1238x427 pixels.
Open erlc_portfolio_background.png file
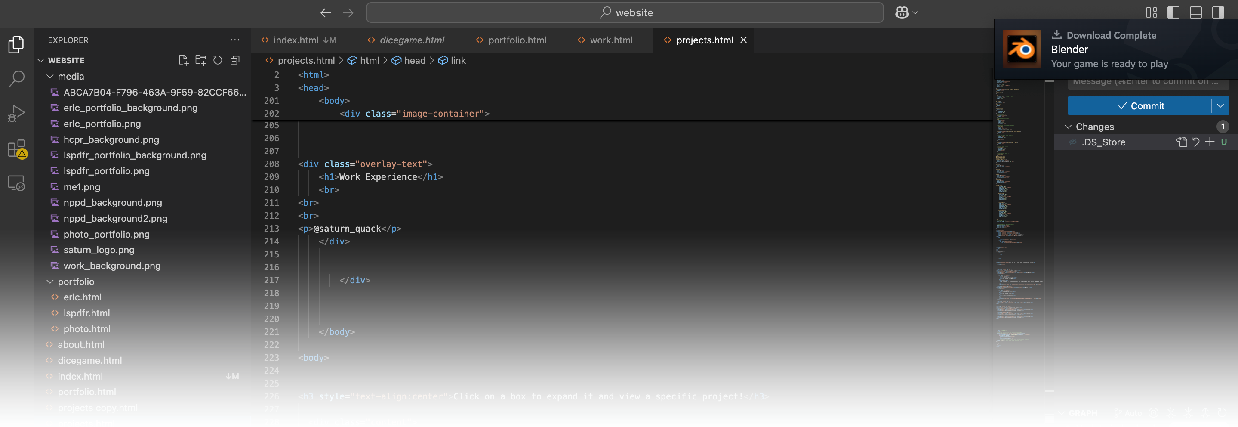[x=130, y=108]
